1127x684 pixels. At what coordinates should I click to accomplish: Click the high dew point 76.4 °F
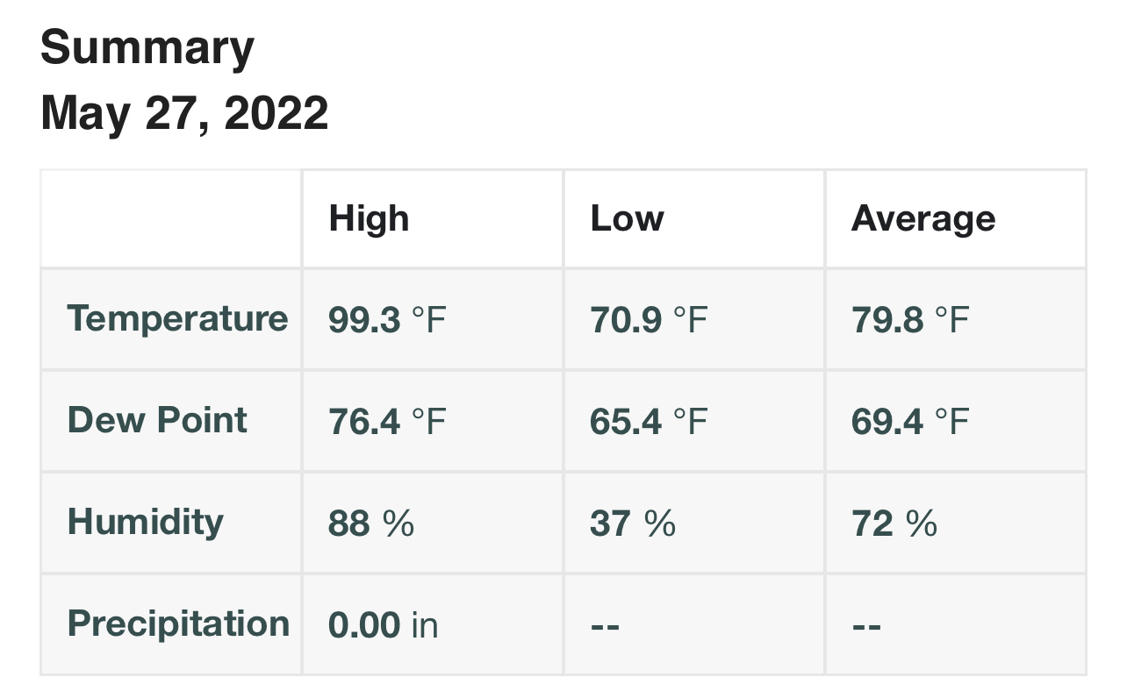click(x=387, y=422)
